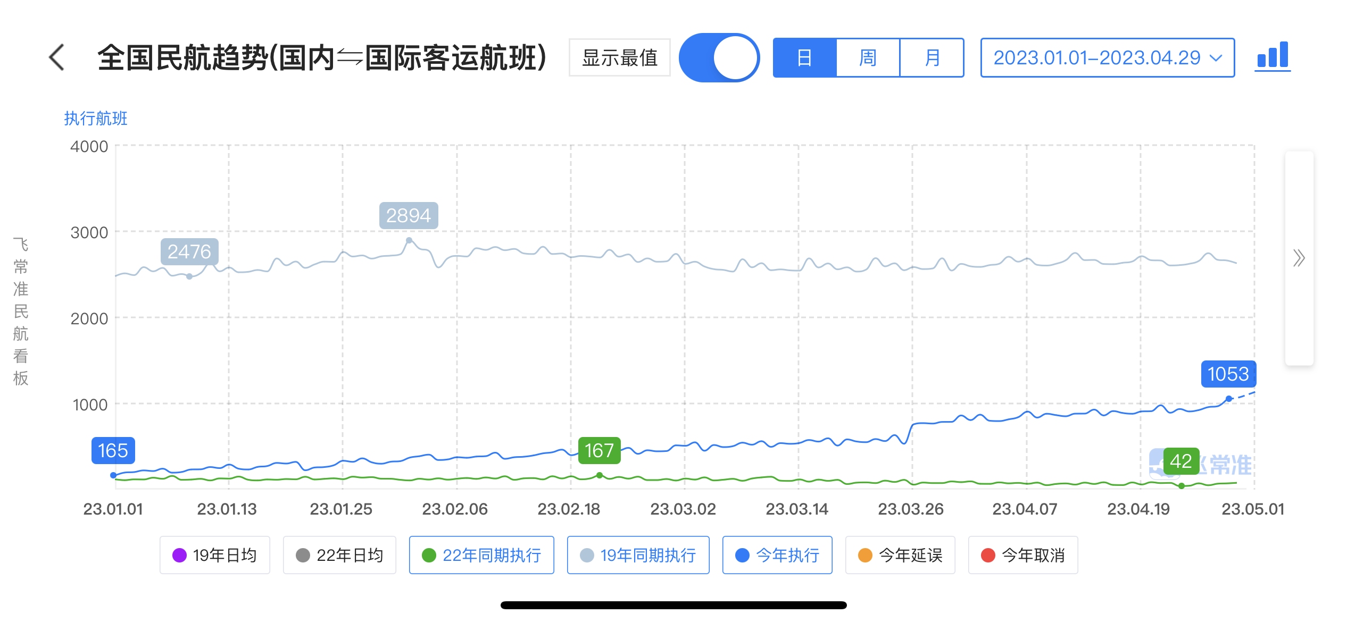Screen dimensions: 1347x622
Task: Show the 今年取消 series
Action: click(1023, 555)
